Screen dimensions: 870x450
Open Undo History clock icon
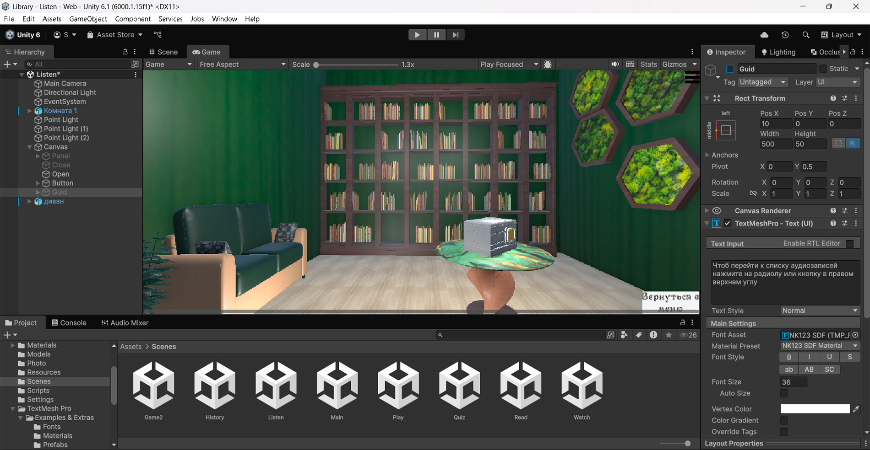tap(785, 35)
